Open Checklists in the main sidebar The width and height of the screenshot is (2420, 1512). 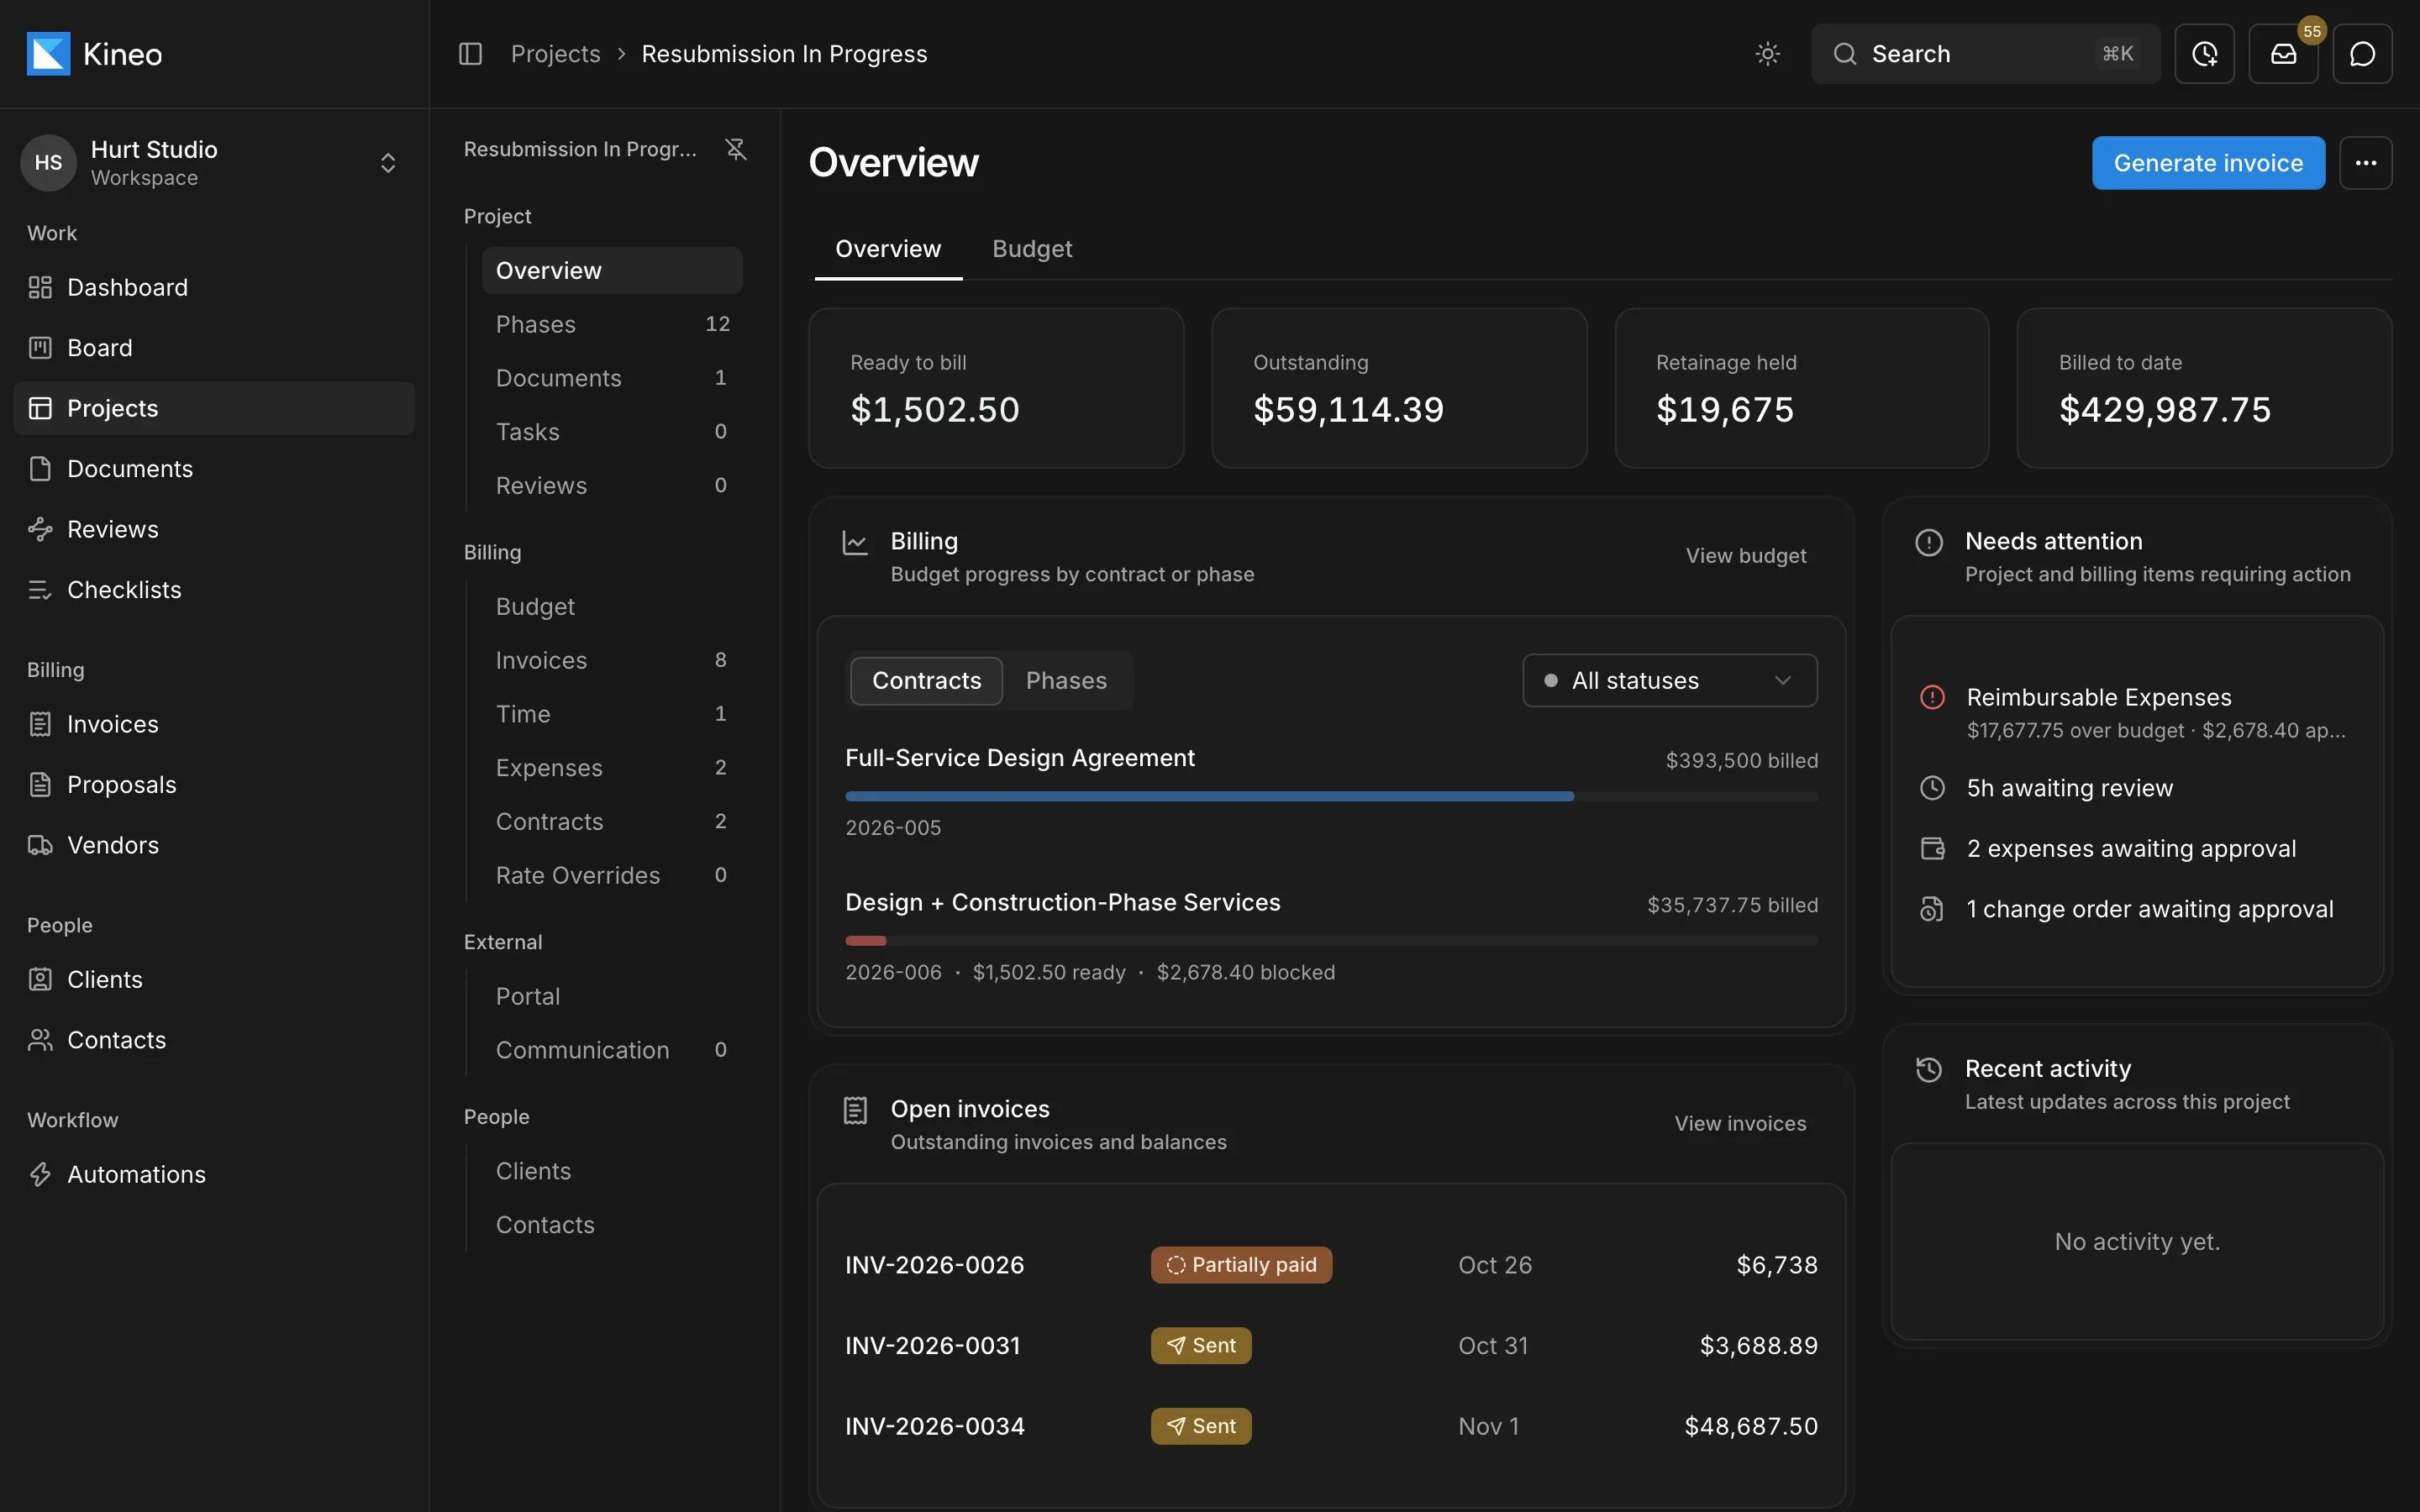click(214, 590)
